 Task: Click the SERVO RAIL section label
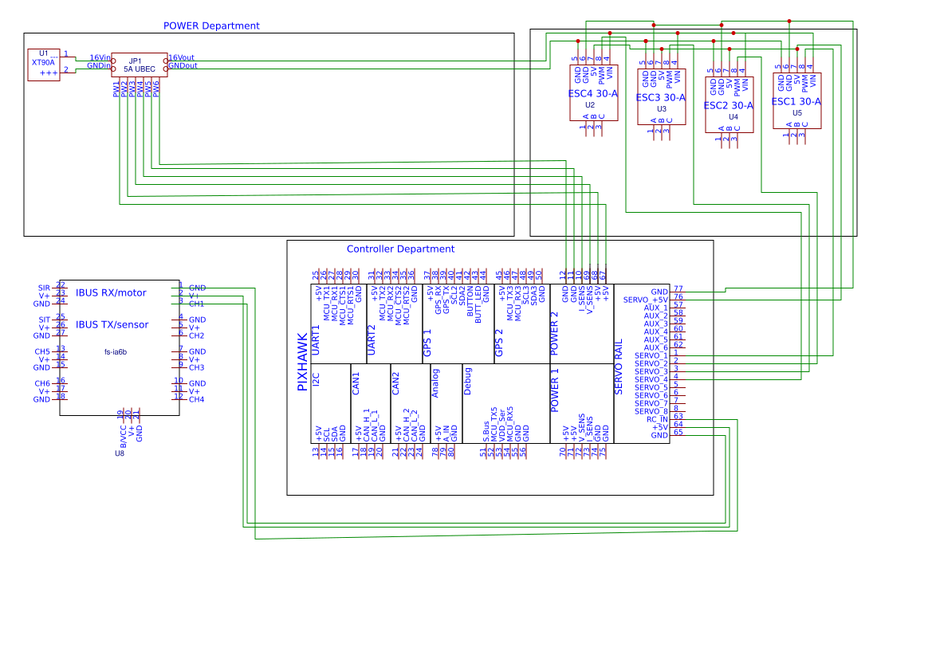(619, 367)
